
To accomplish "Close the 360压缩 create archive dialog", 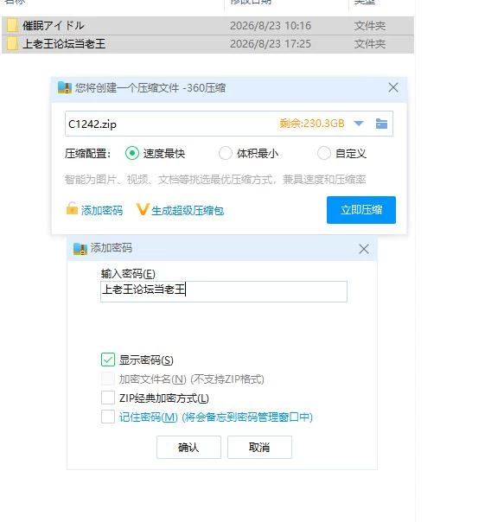I will click(393, 87).
